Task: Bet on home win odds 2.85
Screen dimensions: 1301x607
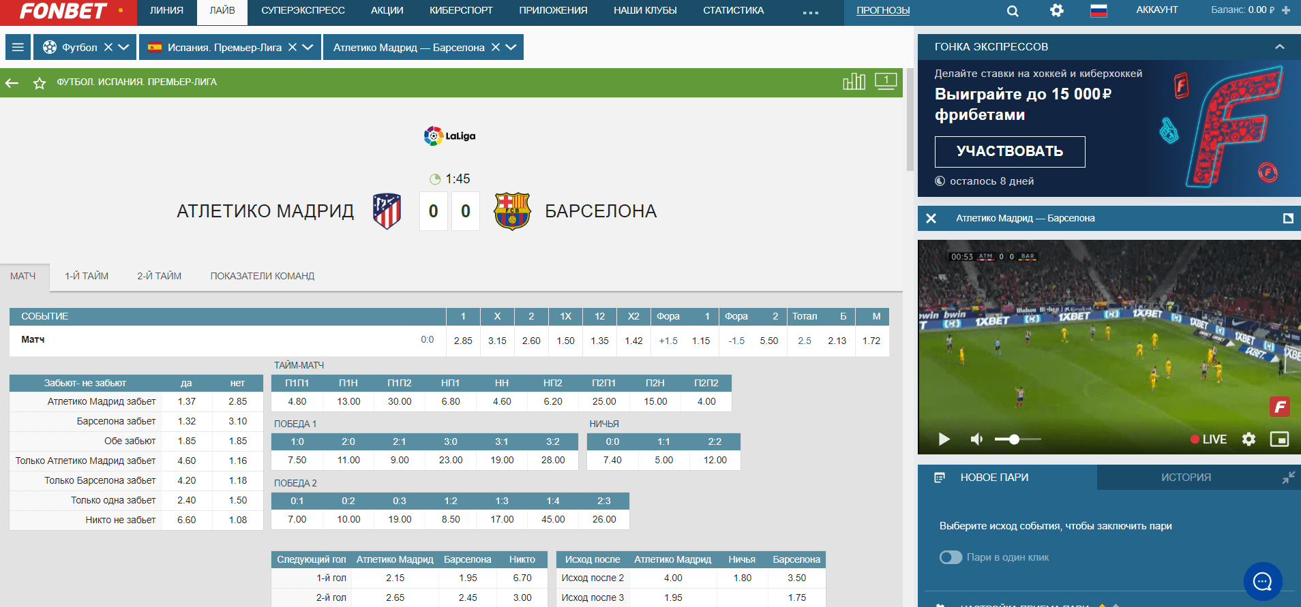Action: tap(463, 341)
